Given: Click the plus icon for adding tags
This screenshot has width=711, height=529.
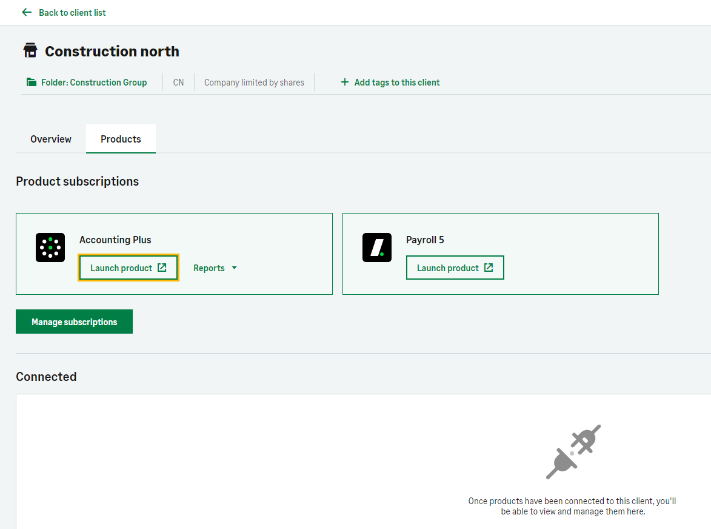Looking at the screenshot, I should coord(345,82).
